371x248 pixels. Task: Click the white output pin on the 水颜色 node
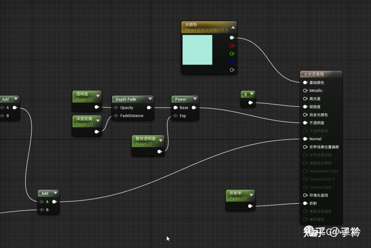pyautogui.click(x=232, y=37)
